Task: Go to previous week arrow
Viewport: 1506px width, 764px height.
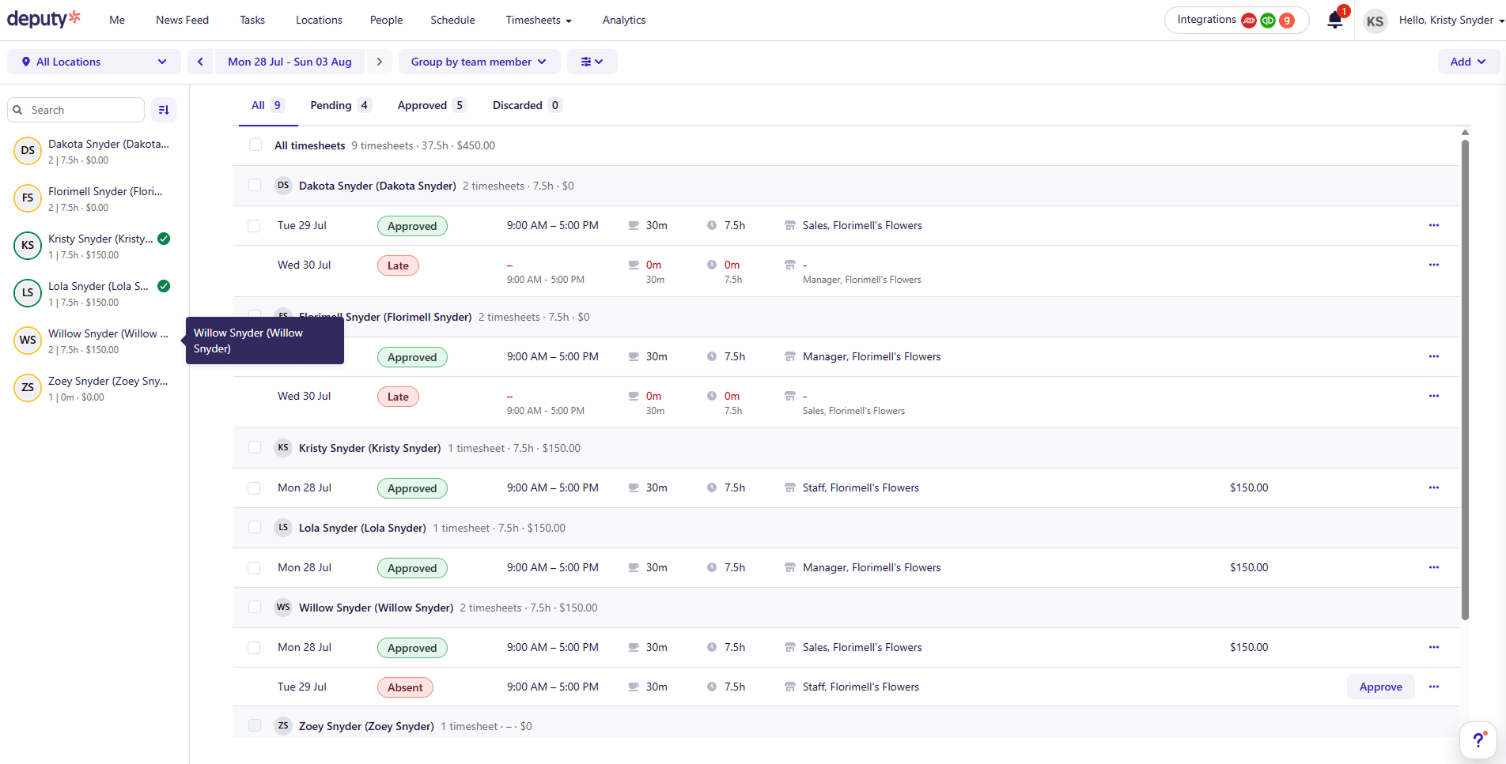Action: point(200,62)
